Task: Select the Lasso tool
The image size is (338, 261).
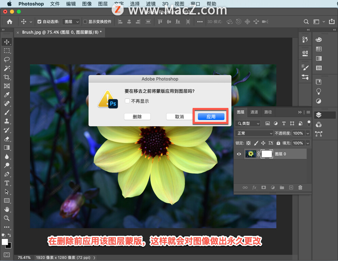Action: pos(7,59)
